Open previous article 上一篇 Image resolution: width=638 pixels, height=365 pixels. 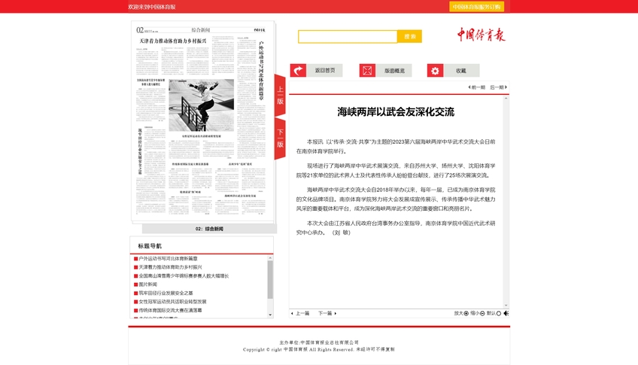(299, 313)
